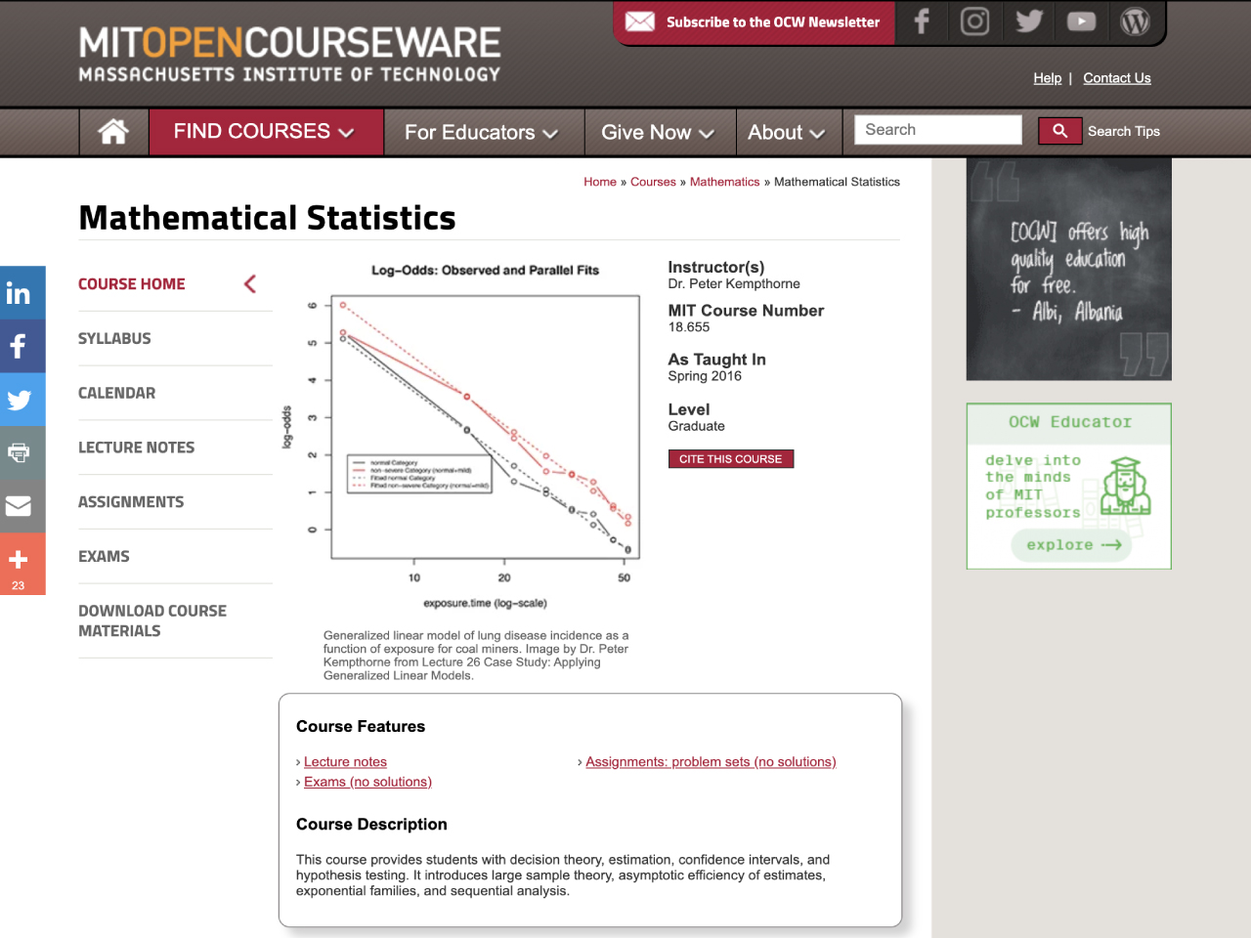Open the Search Tips link

(x=1124, y=131)
